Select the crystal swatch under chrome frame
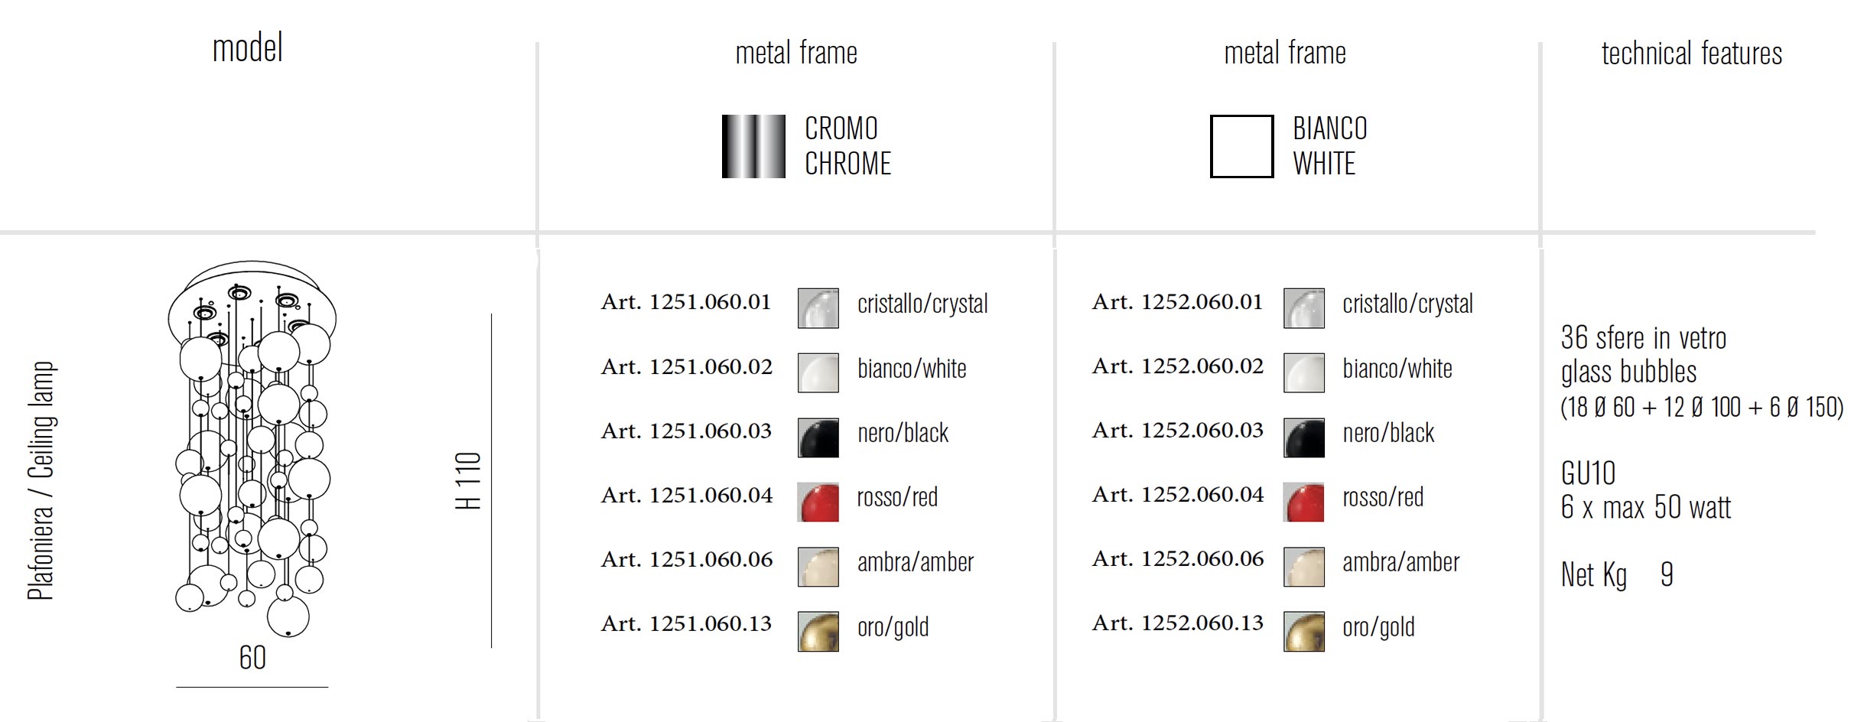The height and width of the screenshot is (722, 1851). [818, 308]
